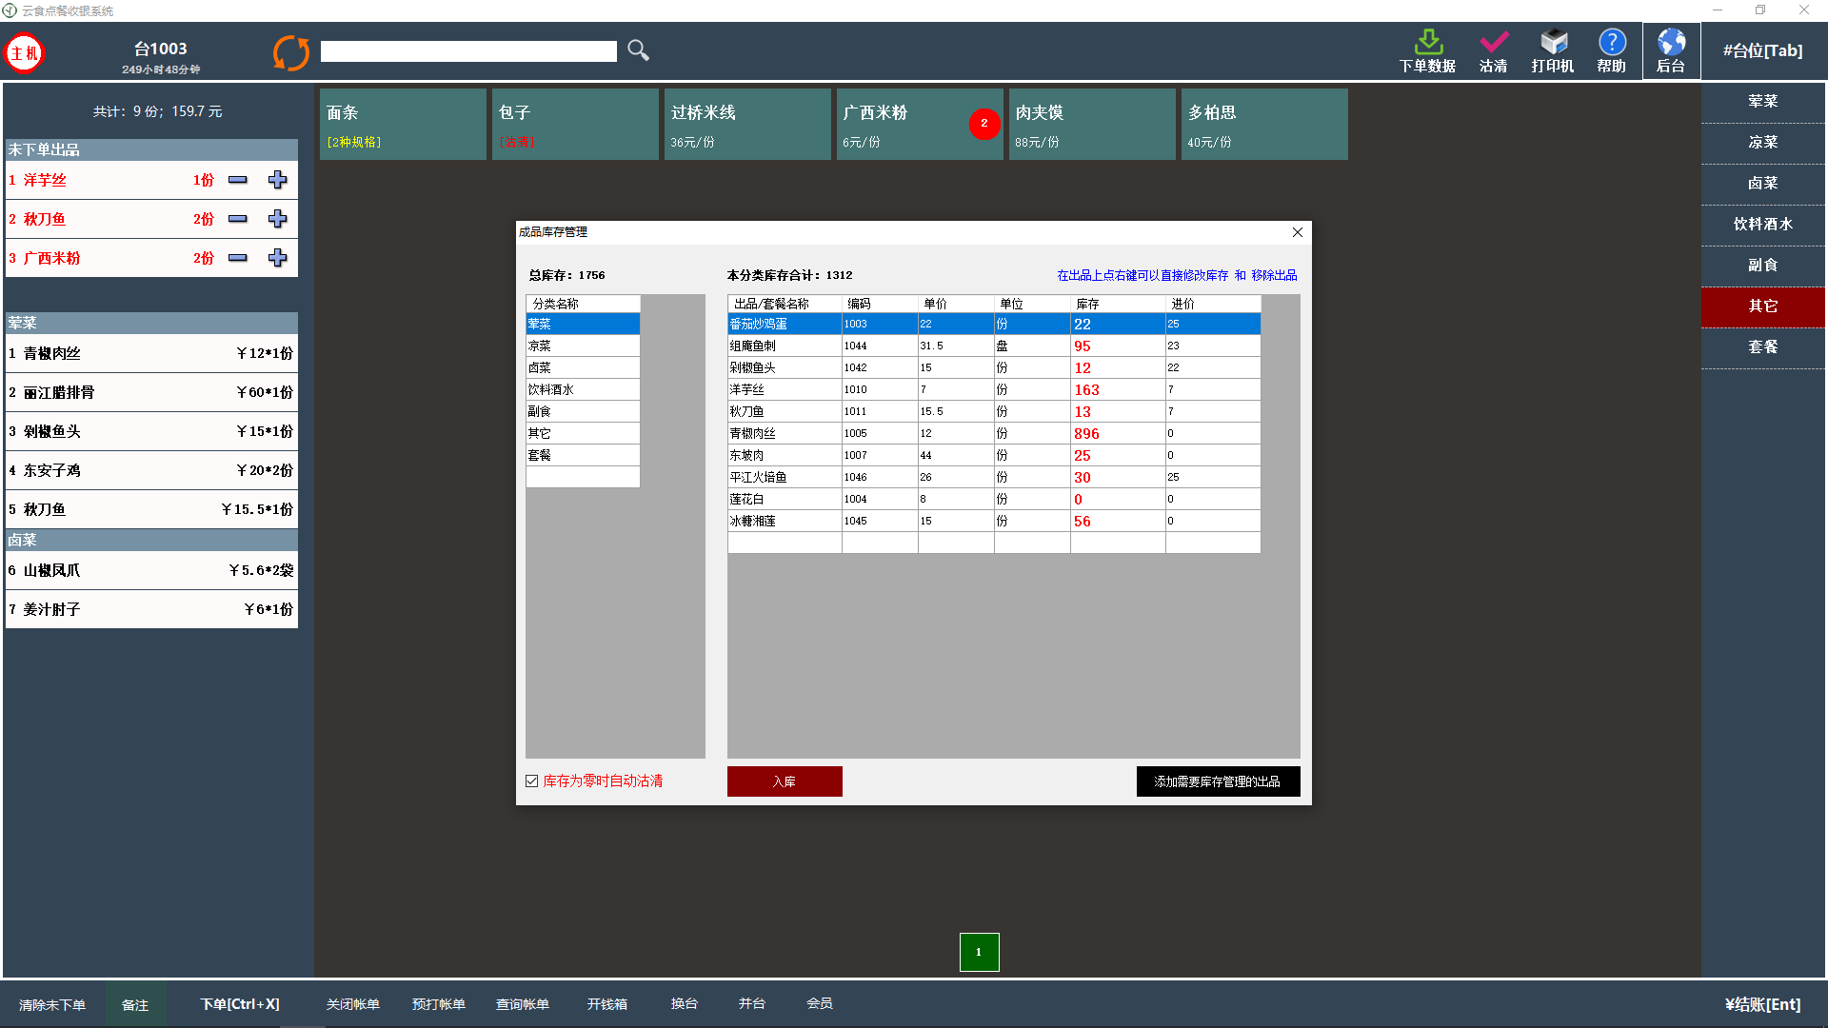Screen dimensions: 1828x1028
Task: Switch to 卤菜 category on right sidebar
Action: (1762, 183)
